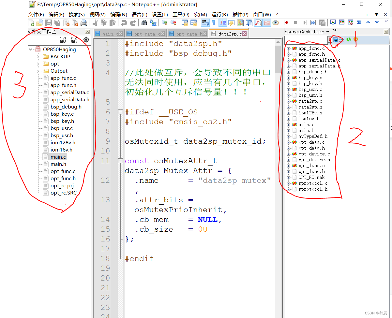Toggle Synchronize Horizontal Scrolling button
The height and width of the screenshot is (318, 392).
click(x=194, y=23)
